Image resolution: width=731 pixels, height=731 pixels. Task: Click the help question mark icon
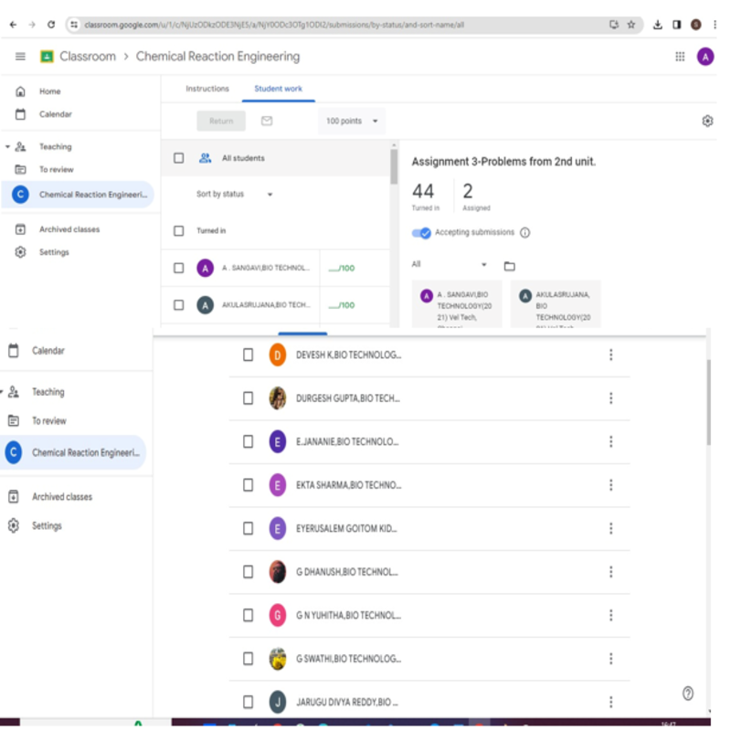(x=688, y=694)
